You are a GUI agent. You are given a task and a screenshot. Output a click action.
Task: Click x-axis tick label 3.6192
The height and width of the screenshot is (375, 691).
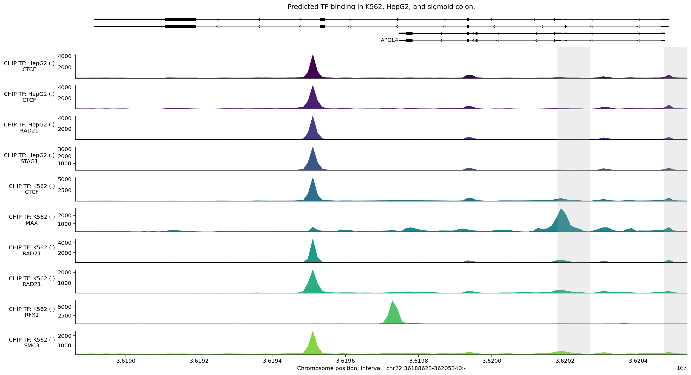[x=199, y=361]
